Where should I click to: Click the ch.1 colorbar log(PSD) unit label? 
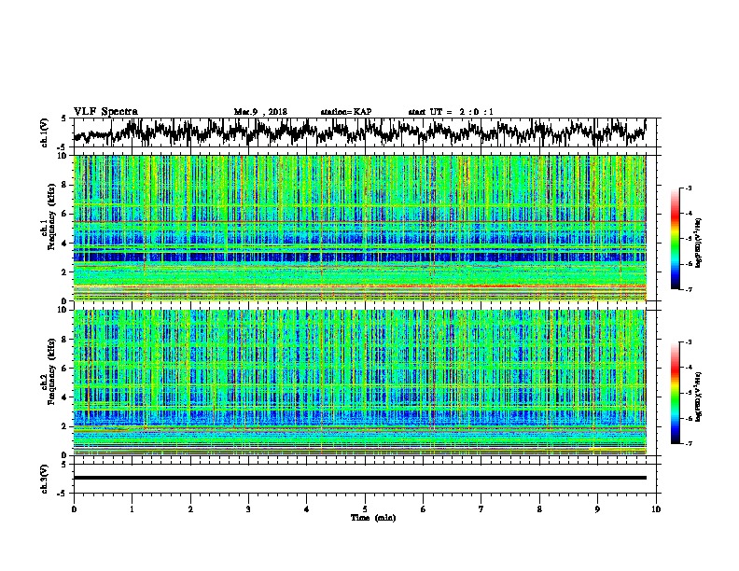pos(699,243)
